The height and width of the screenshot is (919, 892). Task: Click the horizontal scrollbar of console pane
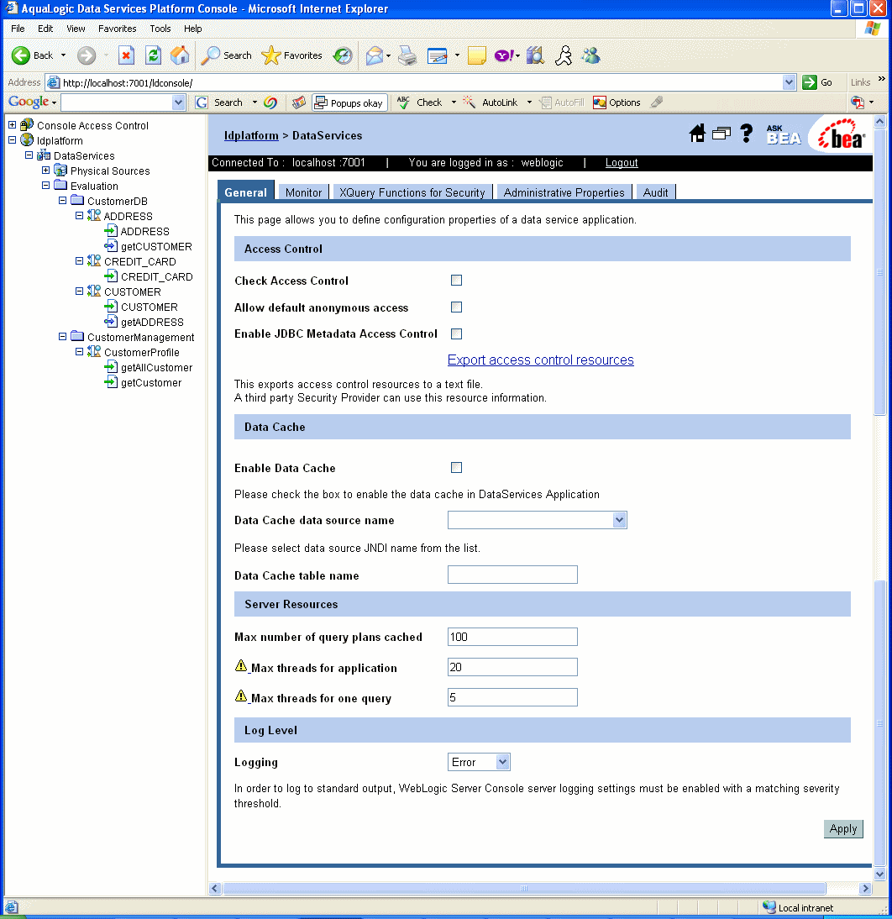click(x=525, y=888)
